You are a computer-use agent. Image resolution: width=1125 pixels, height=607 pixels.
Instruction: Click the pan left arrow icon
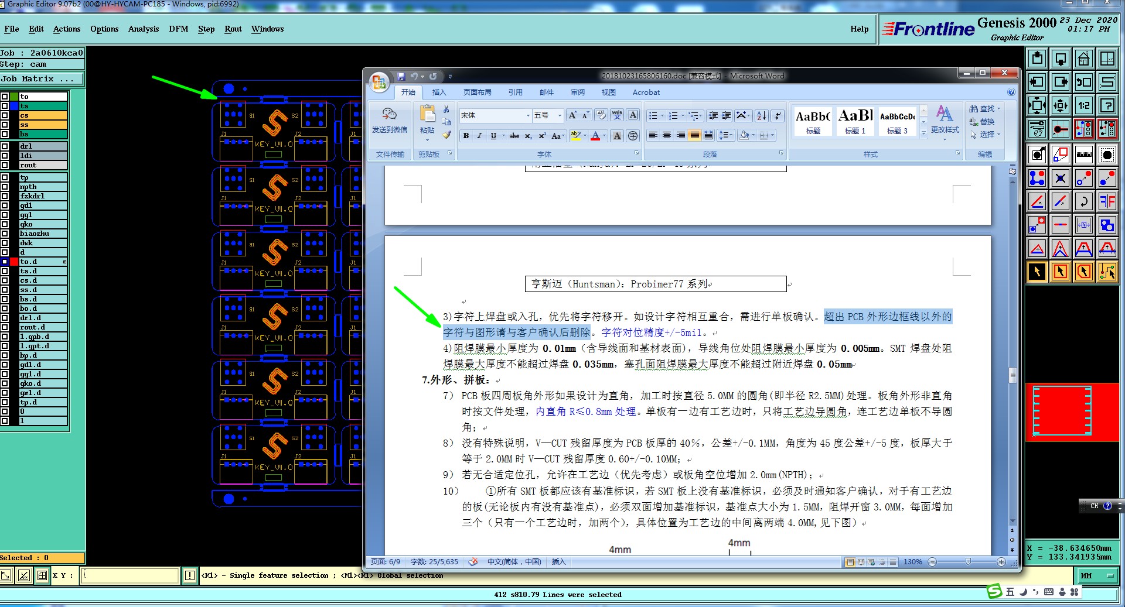(x=1037, y=83)
